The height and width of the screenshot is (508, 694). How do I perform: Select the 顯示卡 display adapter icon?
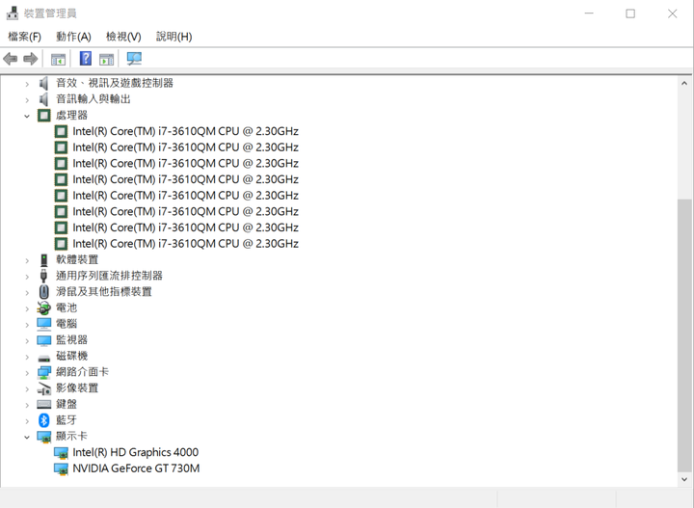point(43,437)
